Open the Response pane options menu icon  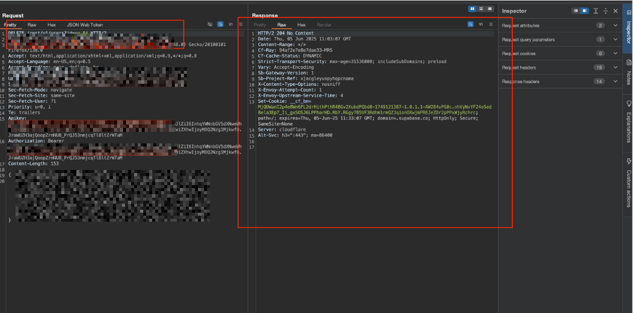point(491,24)
